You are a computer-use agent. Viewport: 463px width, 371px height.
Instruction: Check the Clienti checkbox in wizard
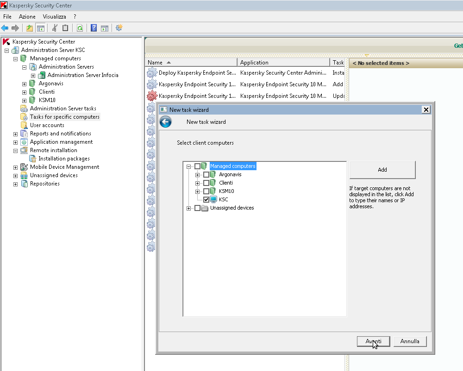(206, 183)
